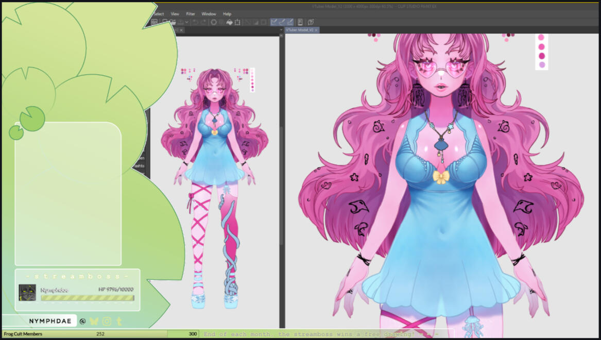Click the Redo arrow in the toolbar
The height and width of the screenshot is (340, 601).
tap(204, 22)
